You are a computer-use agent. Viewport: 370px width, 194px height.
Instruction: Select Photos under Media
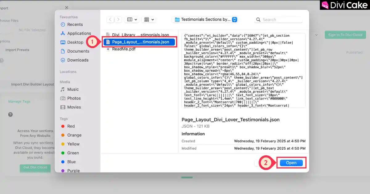[x=74, y=98]
